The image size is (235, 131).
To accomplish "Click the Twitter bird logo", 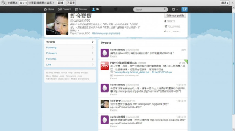I will click(116, 10).
